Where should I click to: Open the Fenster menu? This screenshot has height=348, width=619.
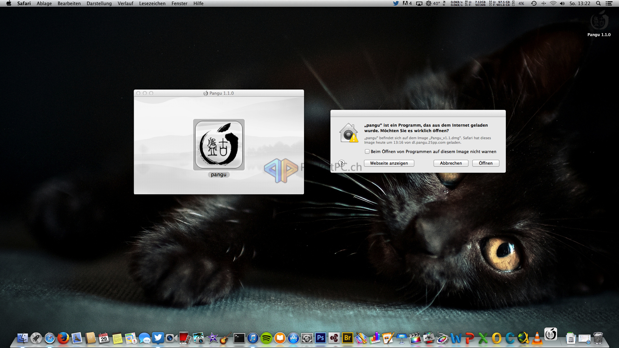179,3
